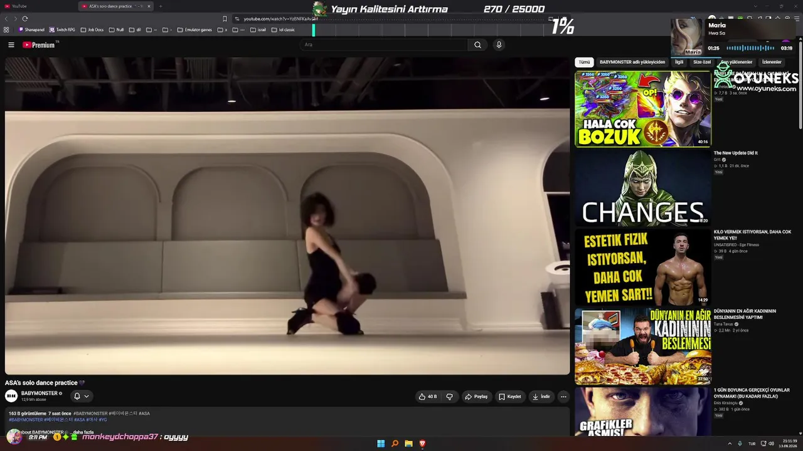Image resolution: width=803 pixels, height=451 pixels.
Task: Select the 'İlgili' filter chip
Action: [679, 62]
